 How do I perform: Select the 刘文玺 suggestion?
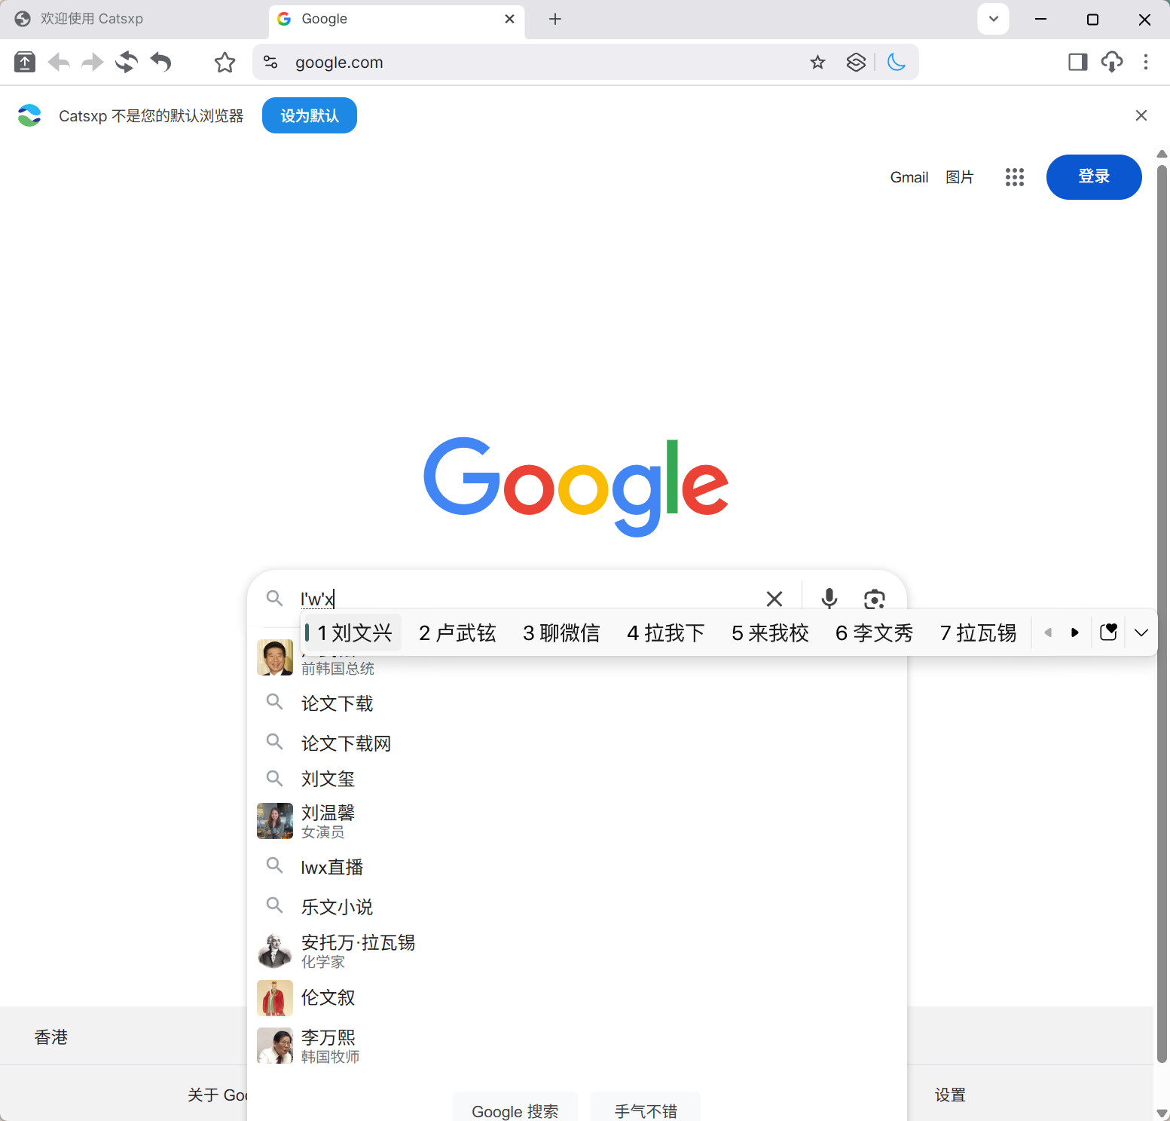coord(577,779)
